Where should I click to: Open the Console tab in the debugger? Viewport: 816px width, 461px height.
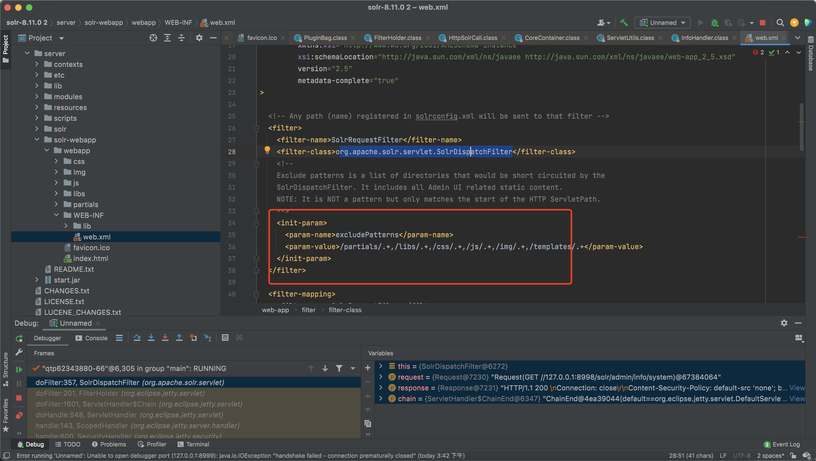[91, 338]
